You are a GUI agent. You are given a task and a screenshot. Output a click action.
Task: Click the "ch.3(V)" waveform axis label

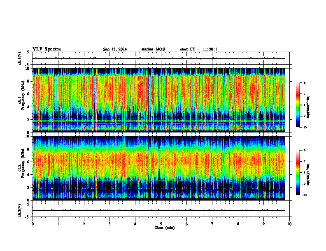(x=20, y=210)
